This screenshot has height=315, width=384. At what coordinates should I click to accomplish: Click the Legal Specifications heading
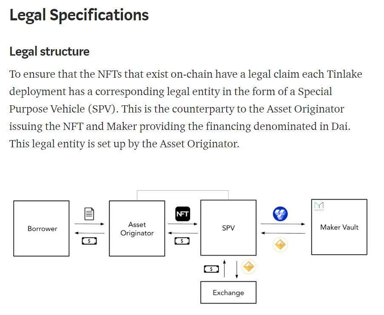79,15
